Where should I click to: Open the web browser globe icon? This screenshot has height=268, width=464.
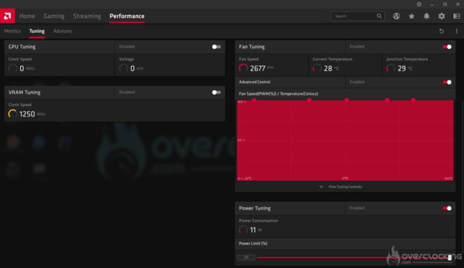[x=396, y=16]
